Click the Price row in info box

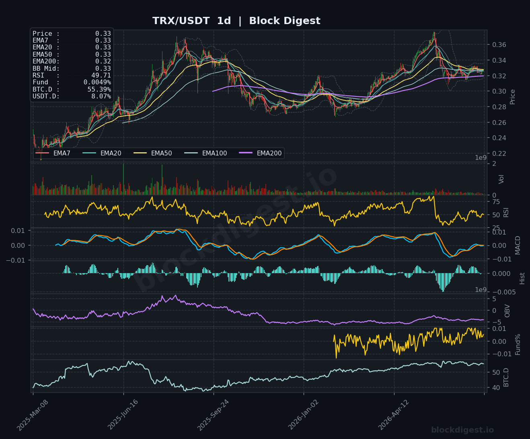(72, 34)
